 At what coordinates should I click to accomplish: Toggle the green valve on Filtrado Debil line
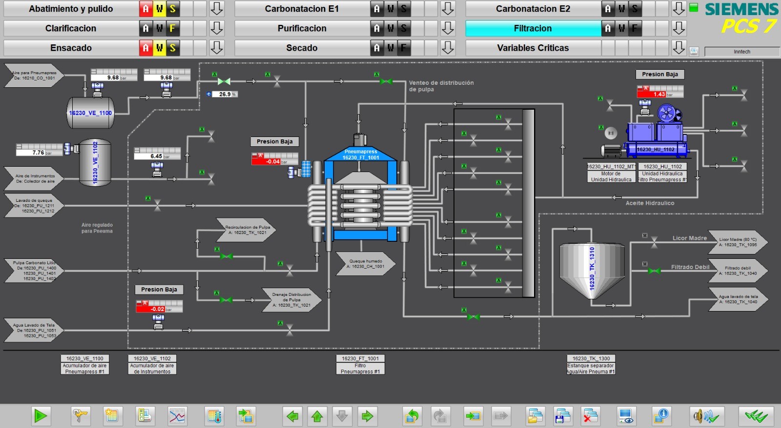coord(654,271)
